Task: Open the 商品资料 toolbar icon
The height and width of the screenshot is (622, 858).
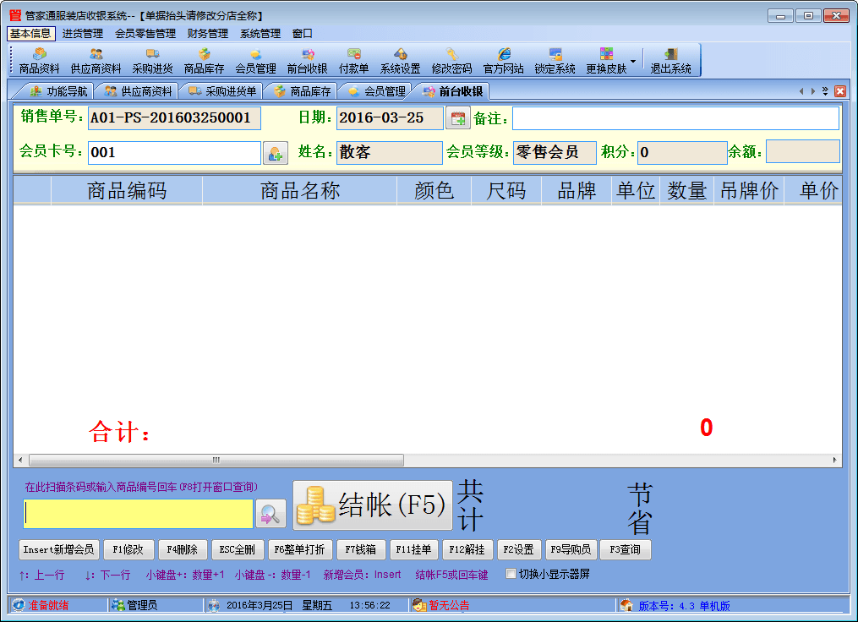Action: tap(39, 61)
